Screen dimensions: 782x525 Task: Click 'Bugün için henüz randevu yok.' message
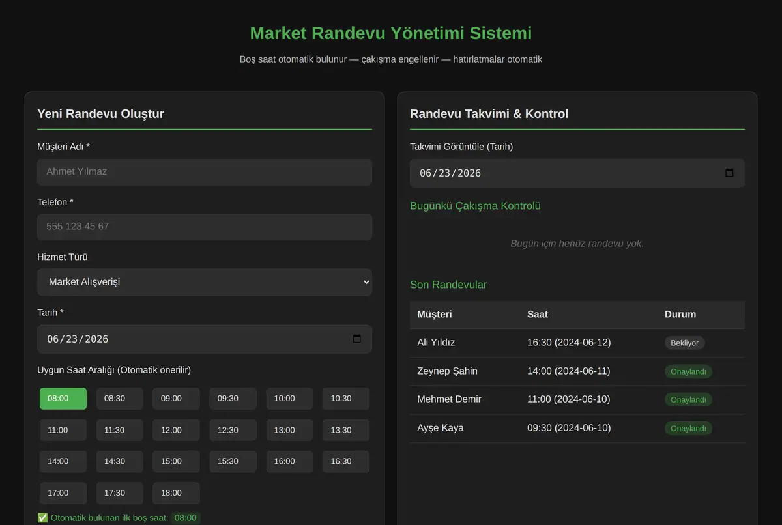[577, 244]
